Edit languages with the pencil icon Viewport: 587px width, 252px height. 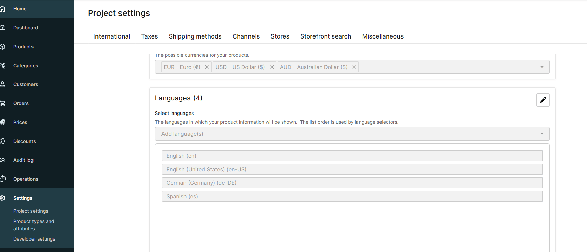pos(543,100)
